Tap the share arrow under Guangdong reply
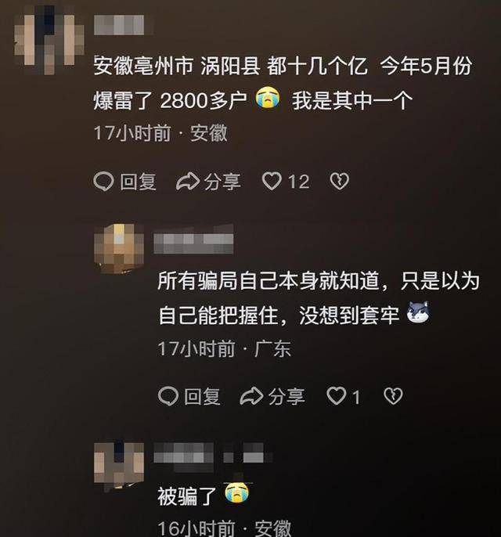The image size is (501, 537). point(252,396)
